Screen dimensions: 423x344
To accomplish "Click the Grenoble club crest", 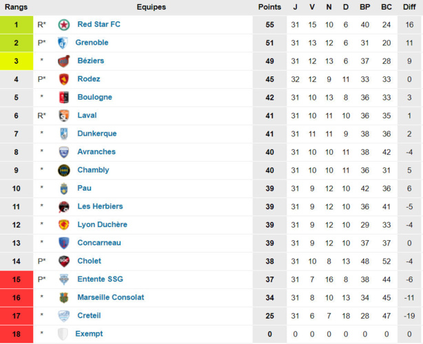I will 63,43.
